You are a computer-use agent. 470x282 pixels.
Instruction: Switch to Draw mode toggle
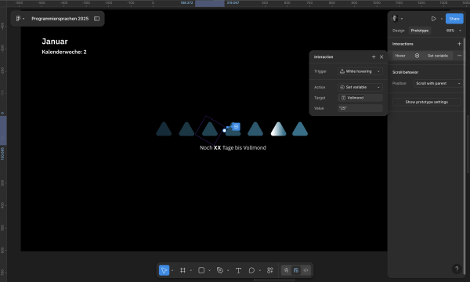click(286, 270)
